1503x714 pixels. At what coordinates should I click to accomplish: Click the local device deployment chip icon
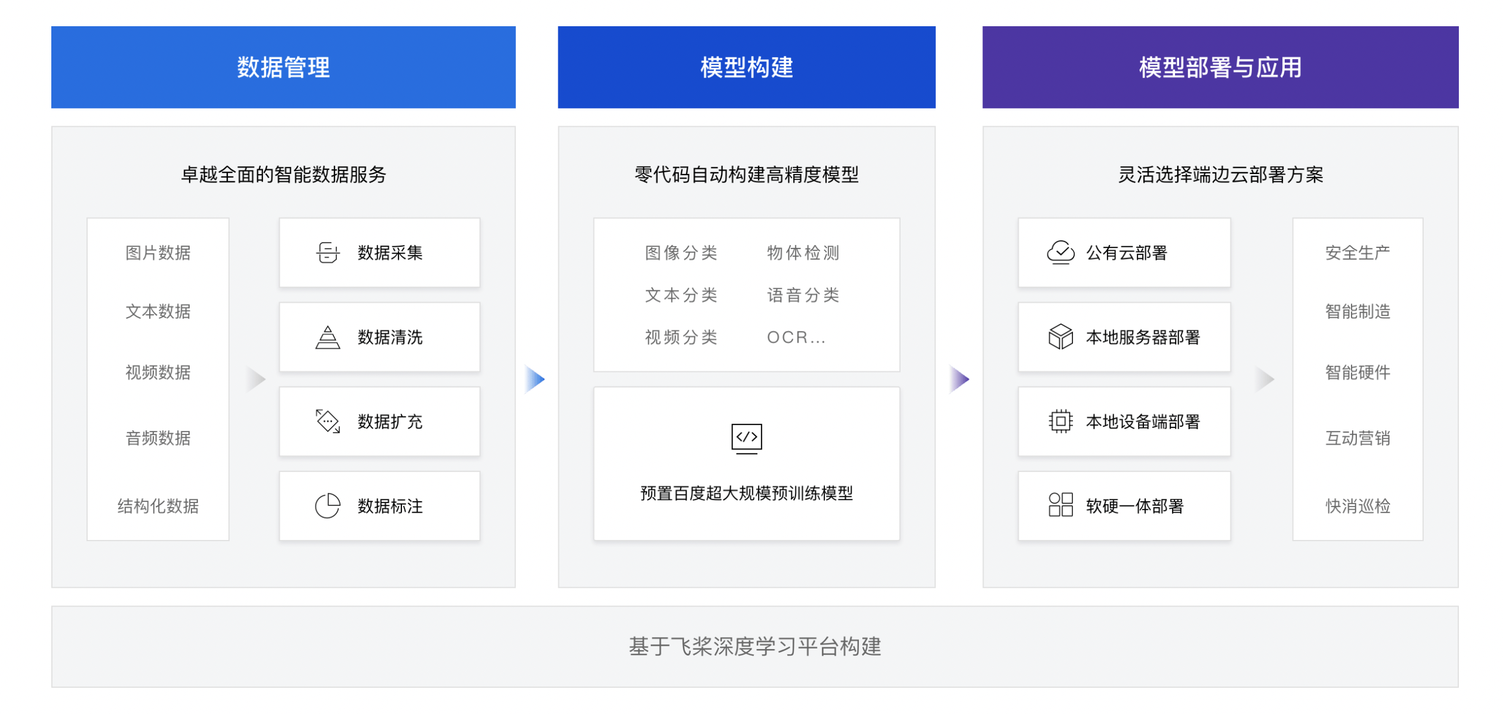[1060, 421]
